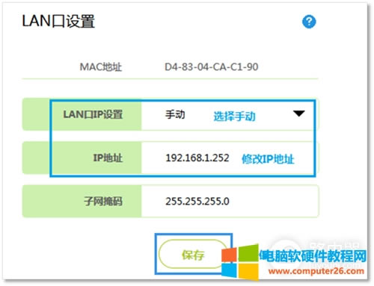Screen dimensions: 374x286
Task: Click the LAN口设置 page title
Action: [58, 21]
